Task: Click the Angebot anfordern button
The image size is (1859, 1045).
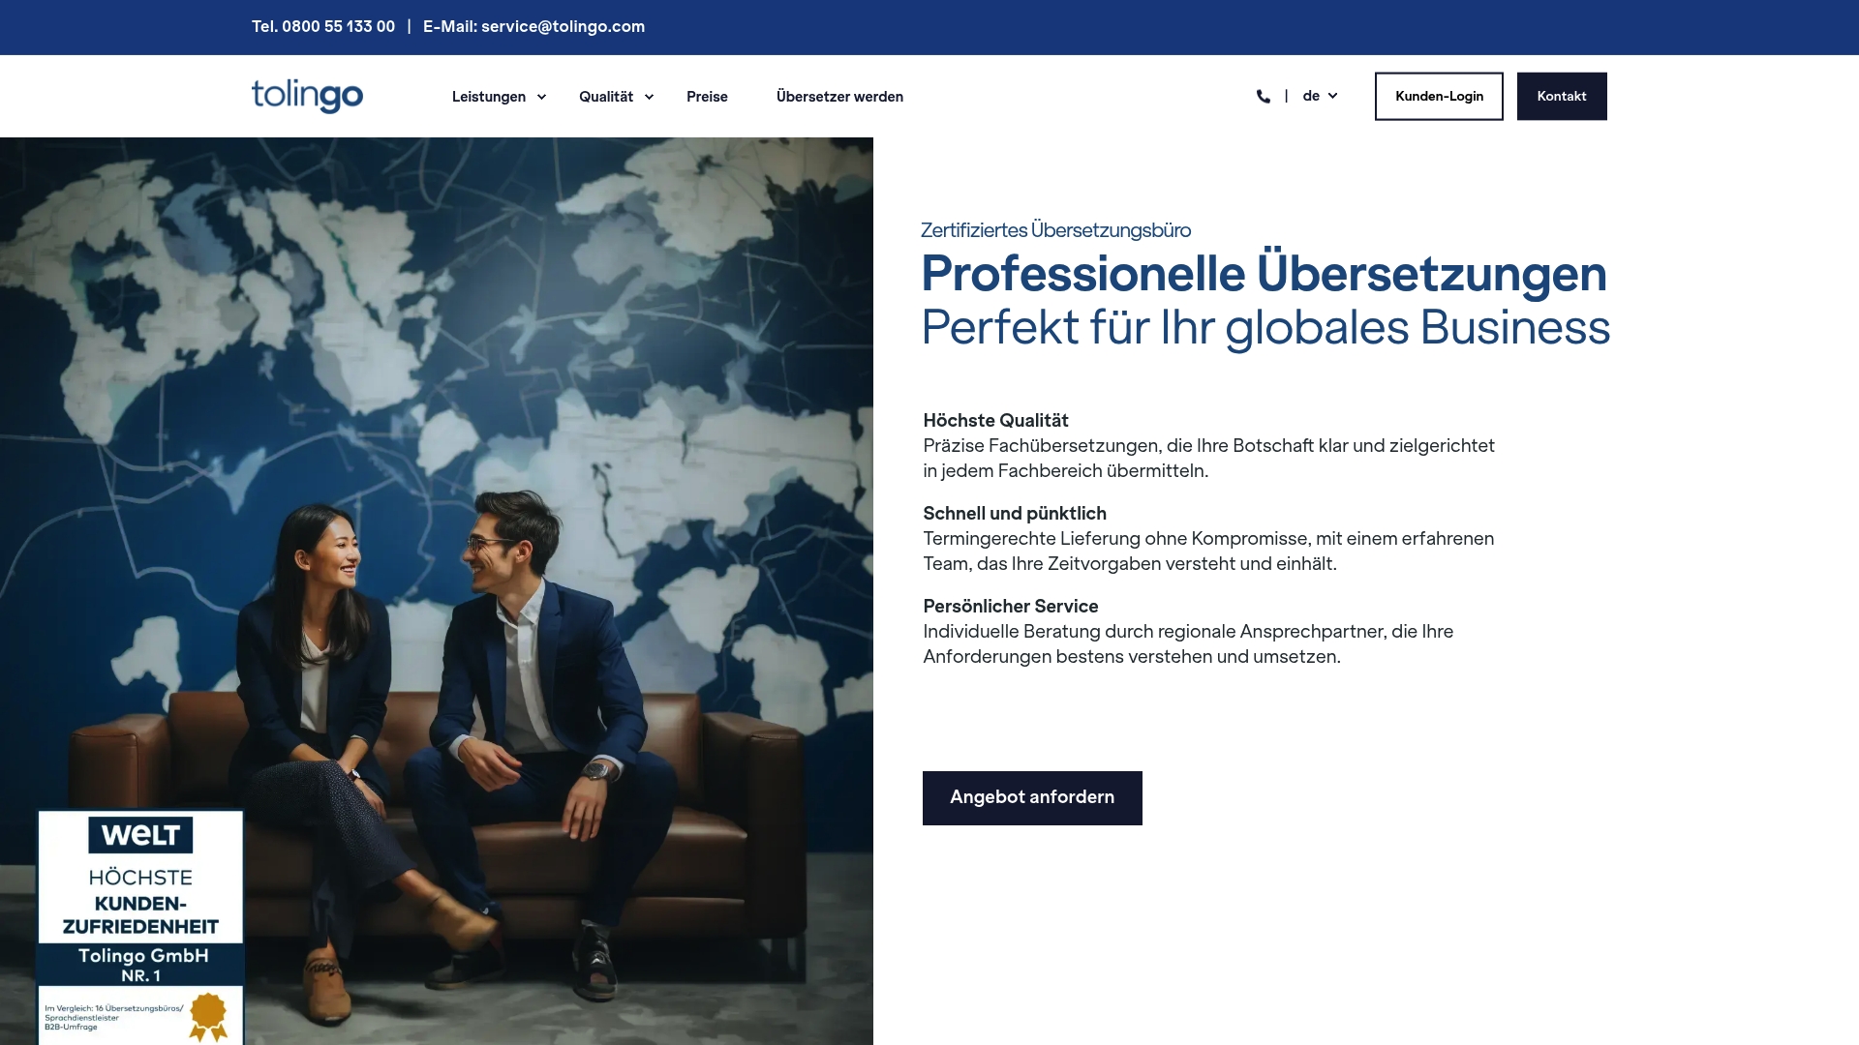Action: 1031,797
